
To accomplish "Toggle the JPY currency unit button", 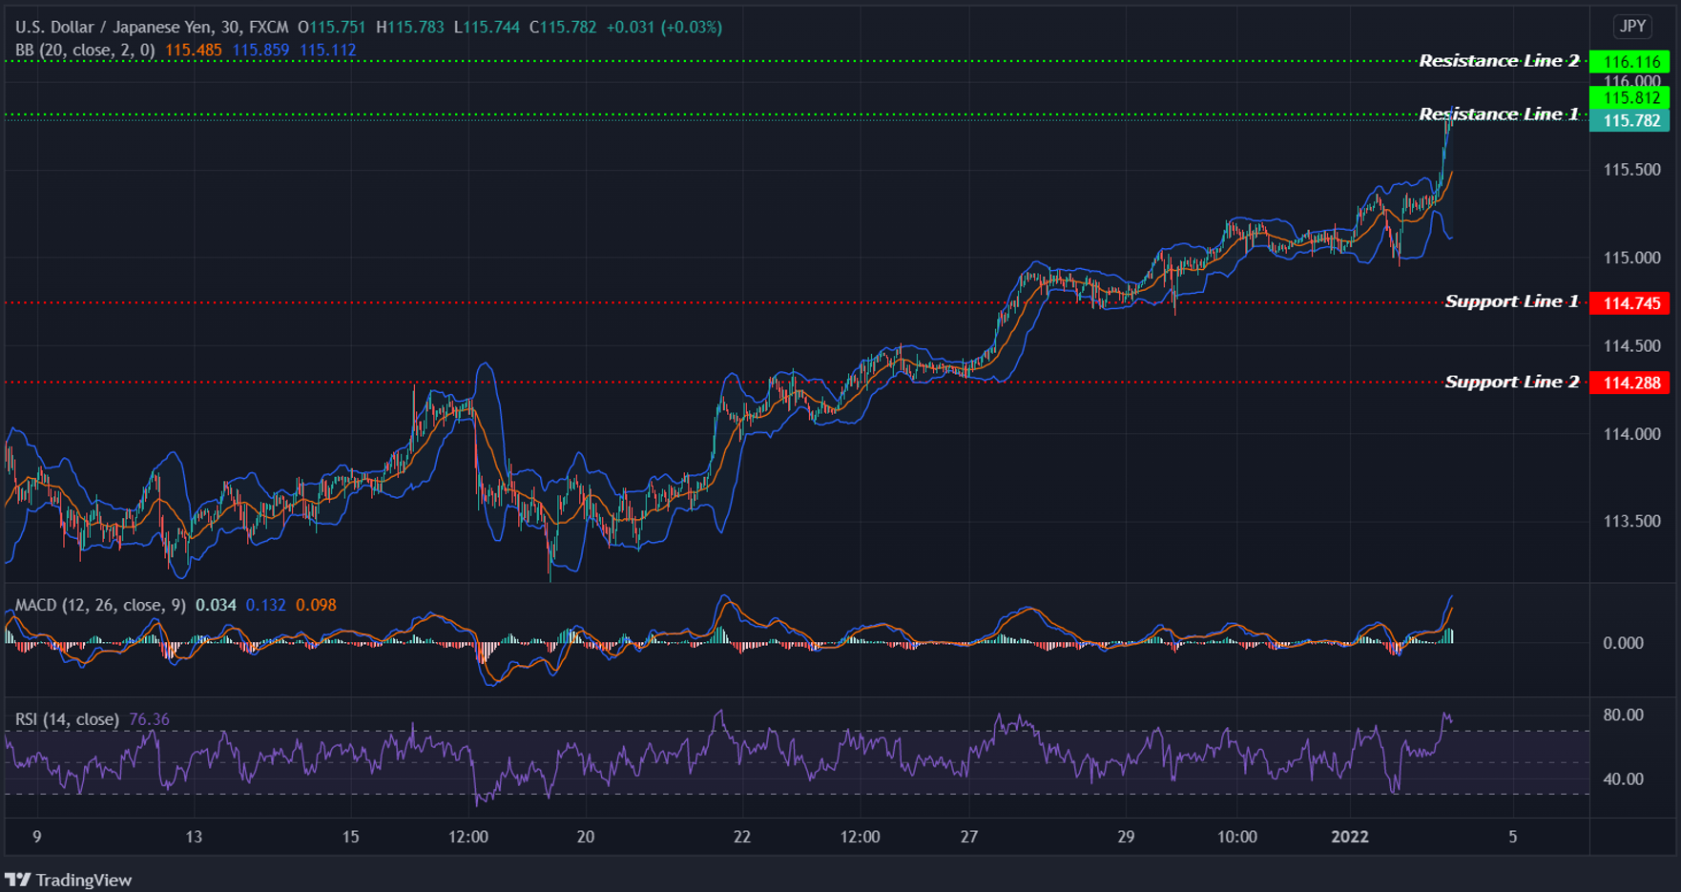I will click(1633, 27).
